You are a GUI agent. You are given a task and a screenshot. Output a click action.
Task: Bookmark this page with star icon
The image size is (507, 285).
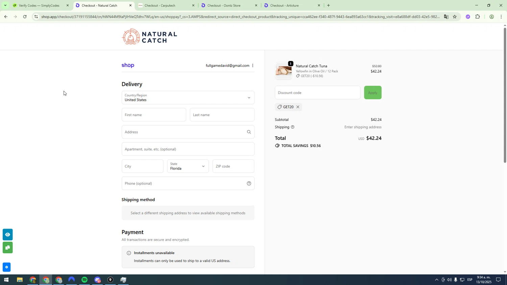[455, 17]
